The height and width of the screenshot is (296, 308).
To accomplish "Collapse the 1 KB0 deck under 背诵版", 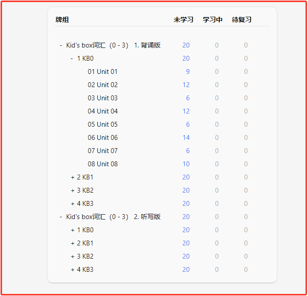I will [x=72, y=58].
